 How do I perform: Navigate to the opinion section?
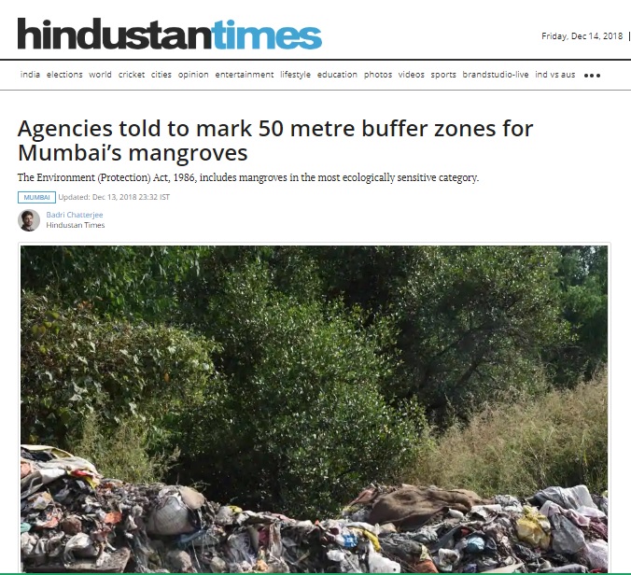pos(193,75)
